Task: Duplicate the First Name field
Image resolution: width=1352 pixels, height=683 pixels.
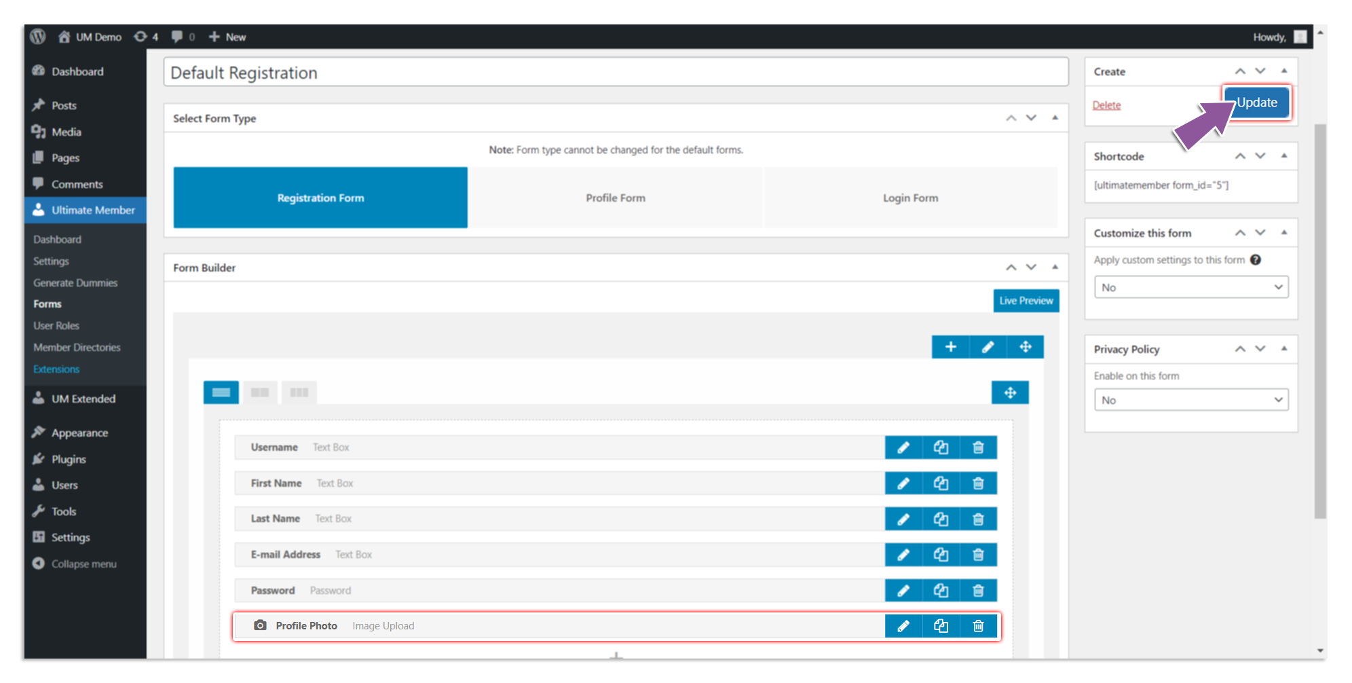Action: click(941, 483)
